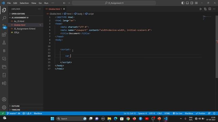Go forward with the navigation arrow

coord(69,3)
